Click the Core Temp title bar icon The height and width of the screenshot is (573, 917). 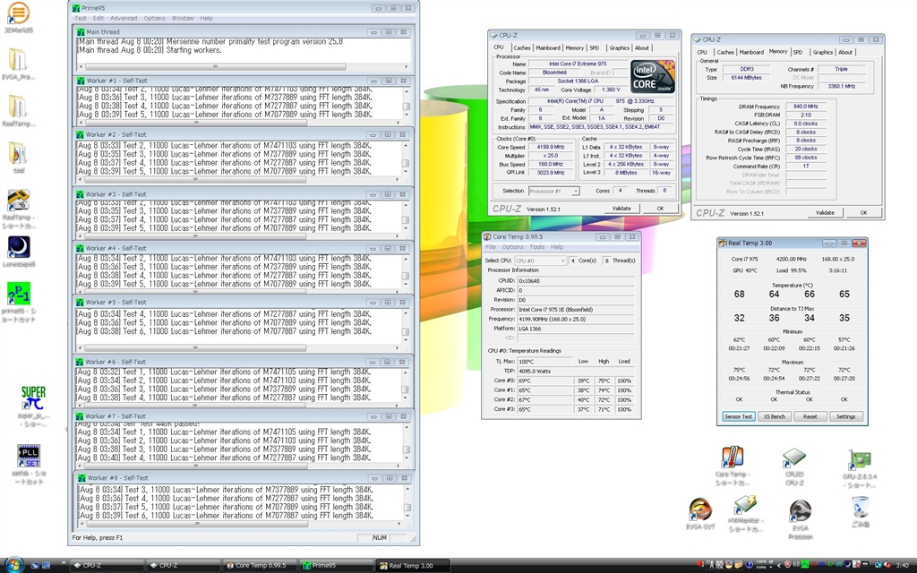(486, 236)
